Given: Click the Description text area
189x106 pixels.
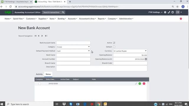Looking at the screenshot, I should coord(102,68).
